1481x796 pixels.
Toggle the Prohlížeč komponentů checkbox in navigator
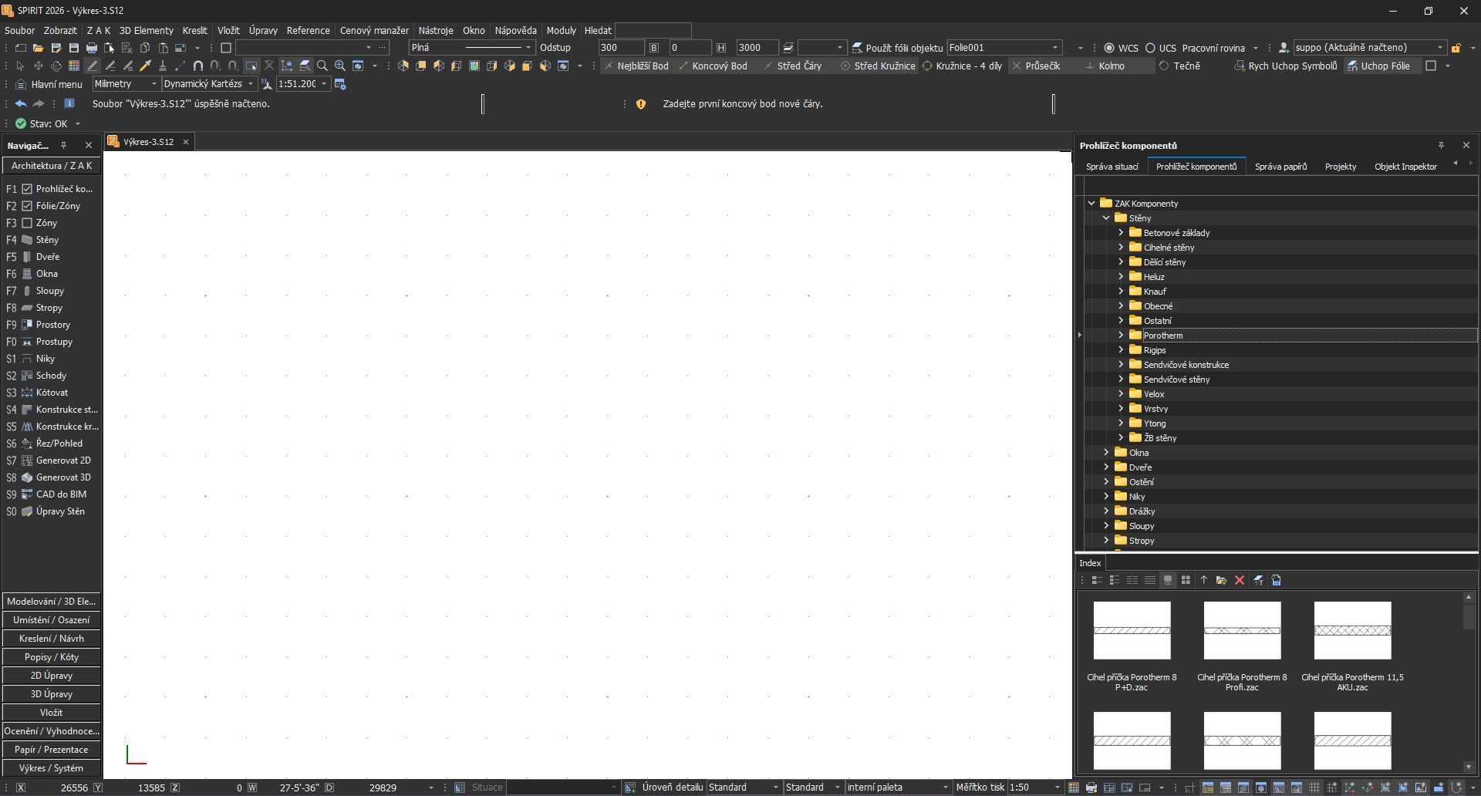pyautogui.click(x=27, y=189)
